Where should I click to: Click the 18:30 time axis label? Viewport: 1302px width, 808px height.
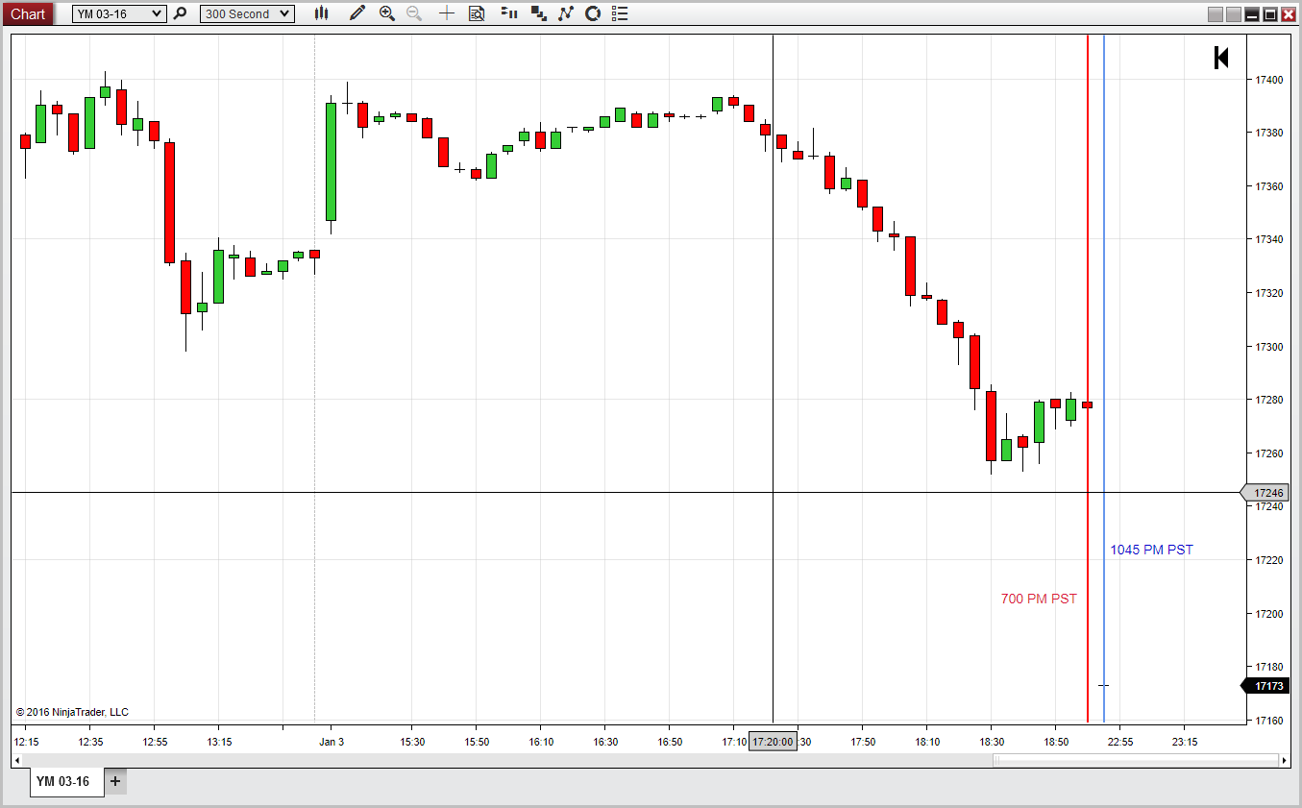pyautogui.click(x=992, y=742)
